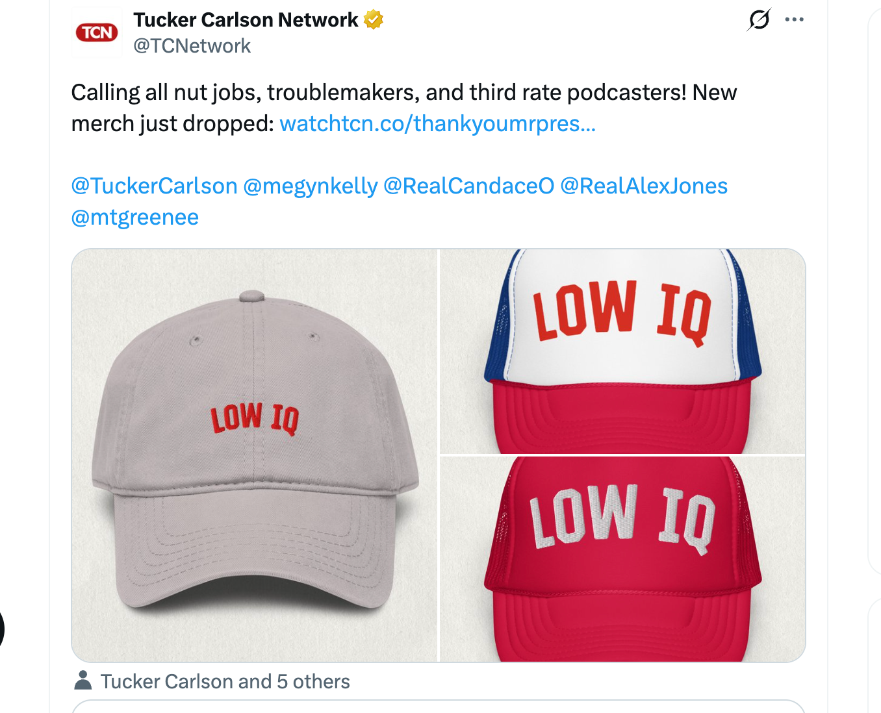Open the @TuckerCarlson mention
This screenshot has width=881, height=713.
click(154, 186)
